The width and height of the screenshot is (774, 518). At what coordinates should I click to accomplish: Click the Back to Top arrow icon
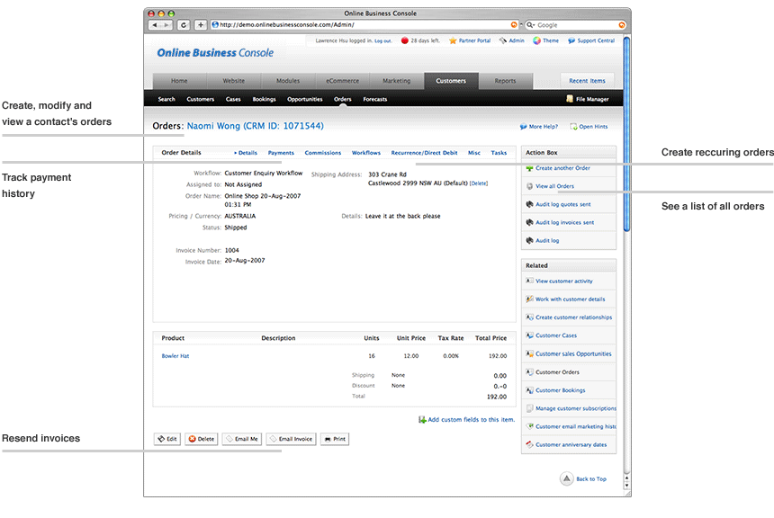tap(566, 478)
